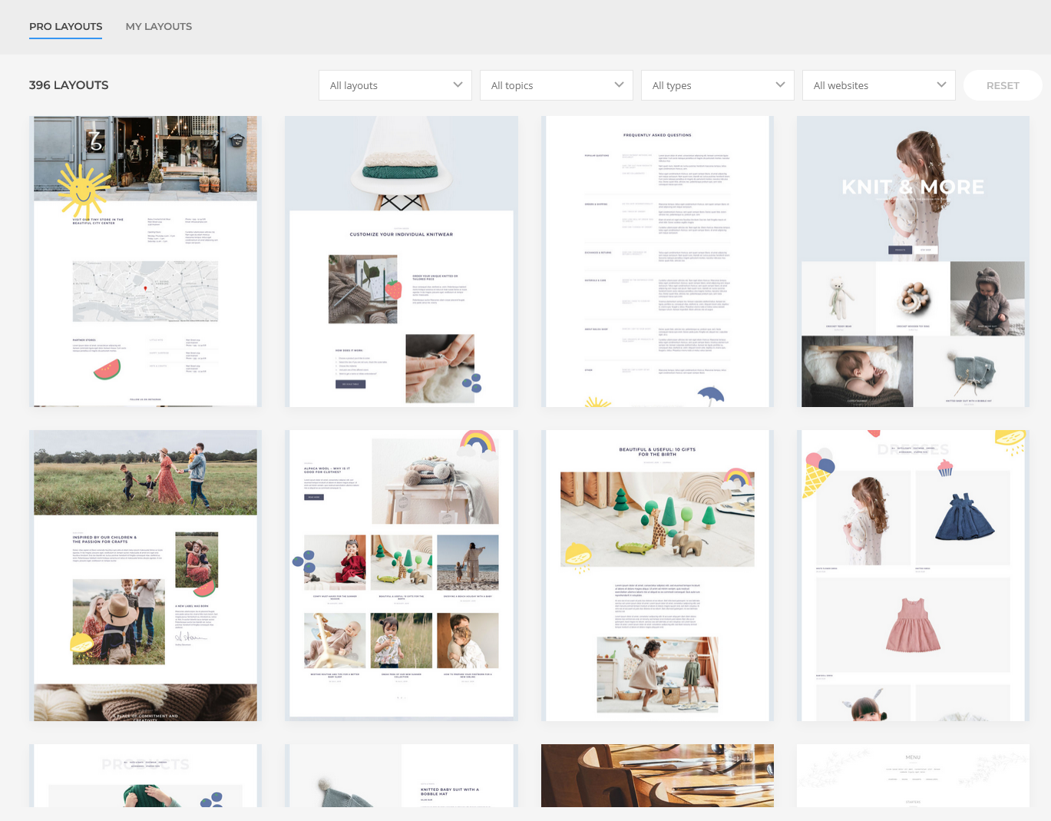This screenshot has width=1051, height=821.
Task: Open the MY LAYOUTS tab
Action: [x=159, y=26]
